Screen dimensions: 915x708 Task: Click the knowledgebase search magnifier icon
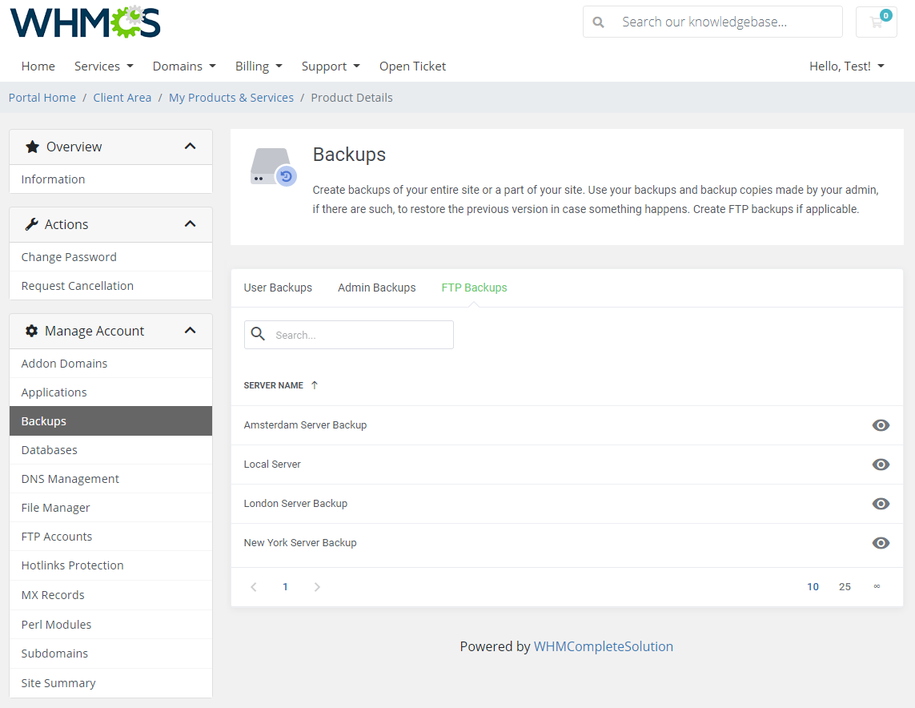click(598, 22)
